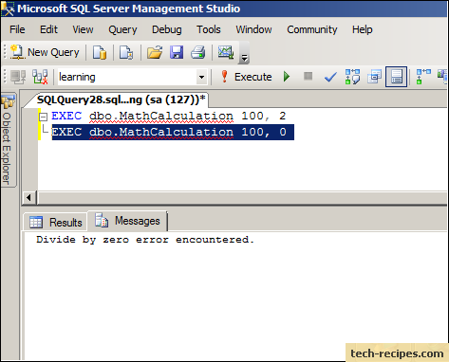This screenshot has width=449, height=362.
Task: Save the query with the floppy disk icon
Action: 177,52
